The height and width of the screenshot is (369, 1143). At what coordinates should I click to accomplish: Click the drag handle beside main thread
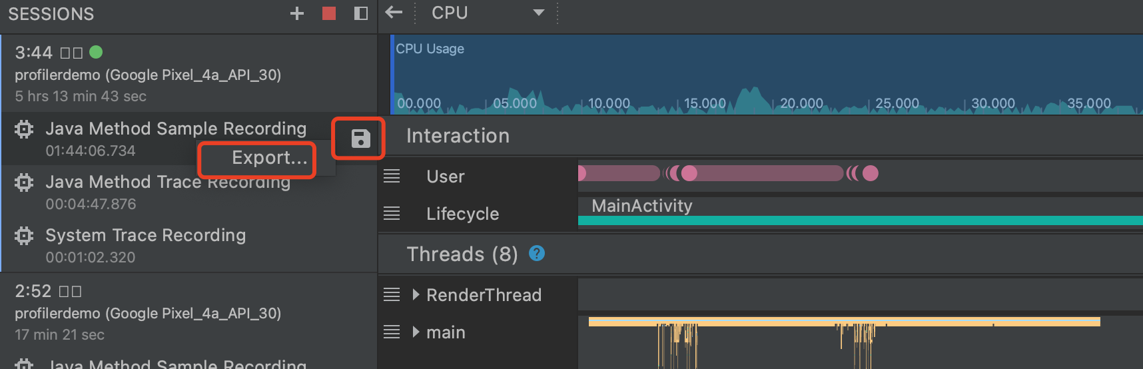[x=392, y=332]
